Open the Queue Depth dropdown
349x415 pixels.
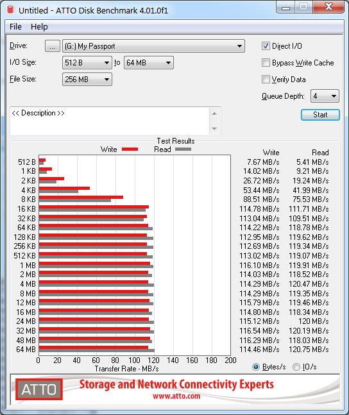pos(325,96)
